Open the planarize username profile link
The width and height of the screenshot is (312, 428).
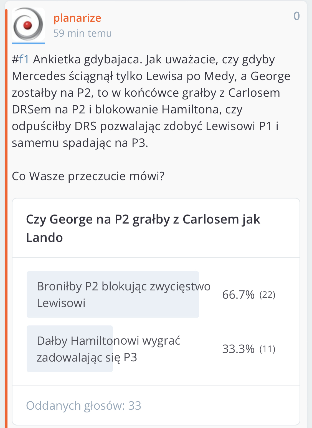point(77,18)
